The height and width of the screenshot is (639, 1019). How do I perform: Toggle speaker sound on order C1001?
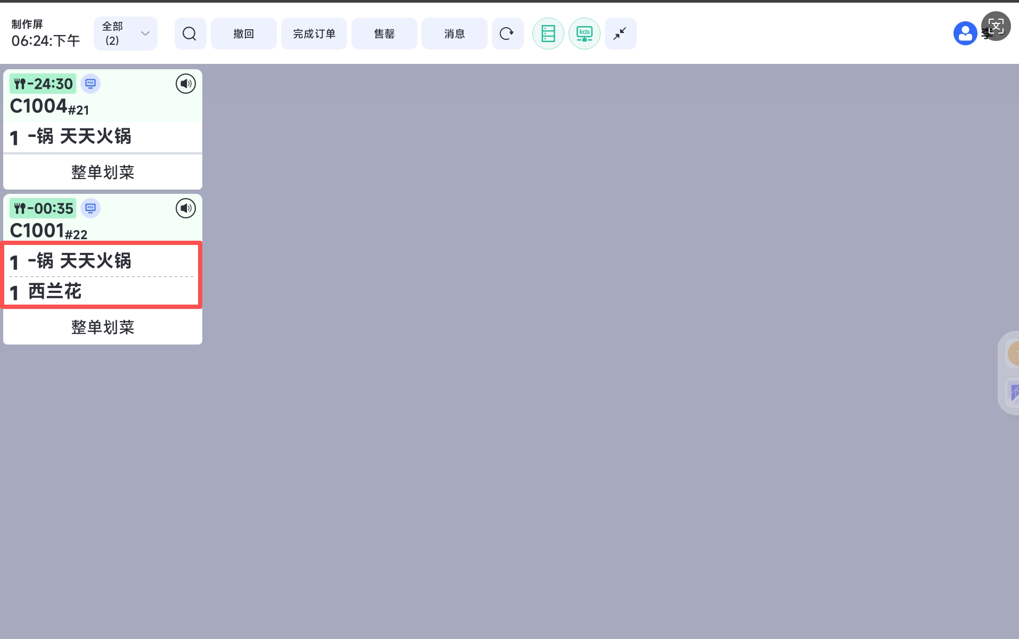[x=185, y=208]
